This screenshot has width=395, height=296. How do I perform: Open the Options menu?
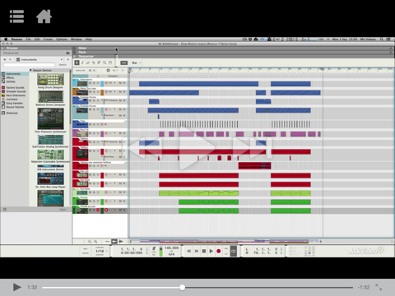62,39
